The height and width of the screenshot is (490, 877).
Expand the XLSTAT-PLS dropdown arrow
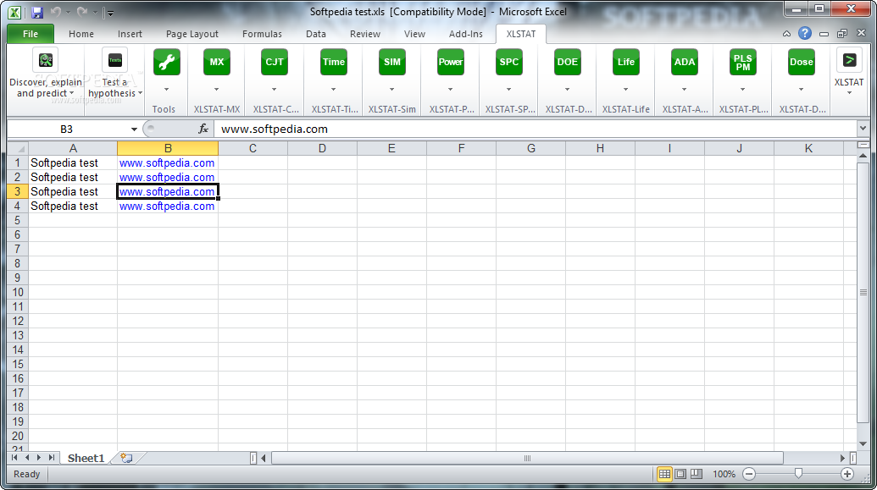[743, 90]
